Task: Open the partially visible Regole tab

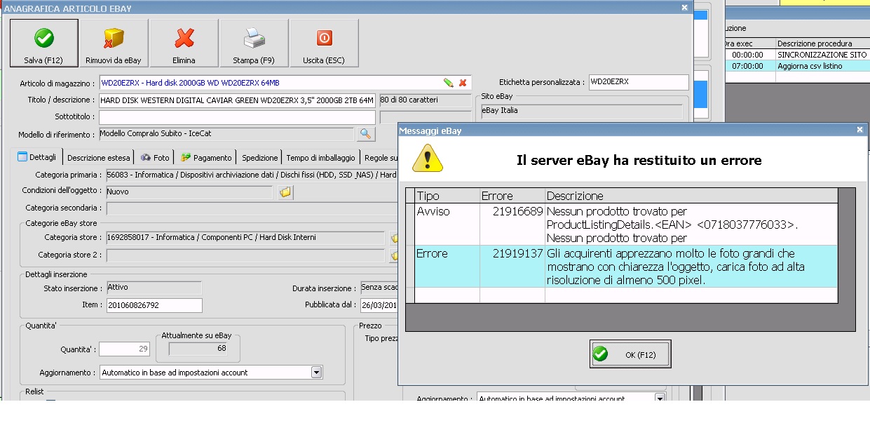Action: pyautogui.click(x=381, y=158)
